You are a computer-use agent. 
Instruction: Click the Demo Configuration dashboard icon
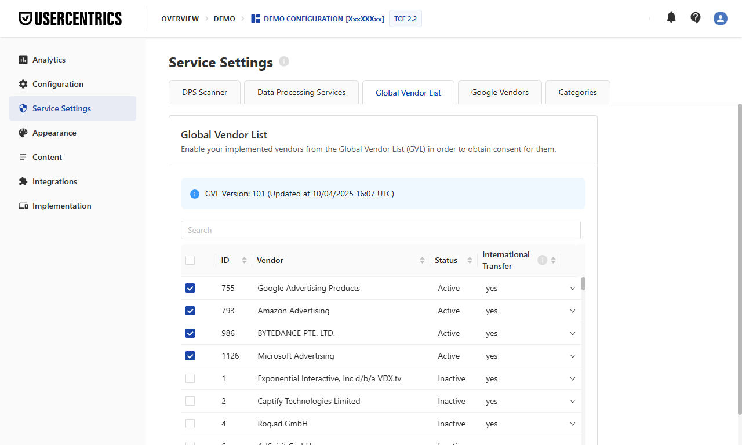click(x=256, y=19)
